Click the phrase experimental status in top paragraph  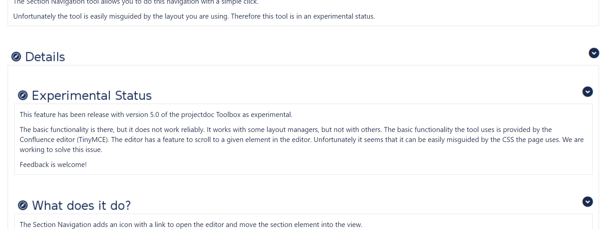tap(344, 16)
